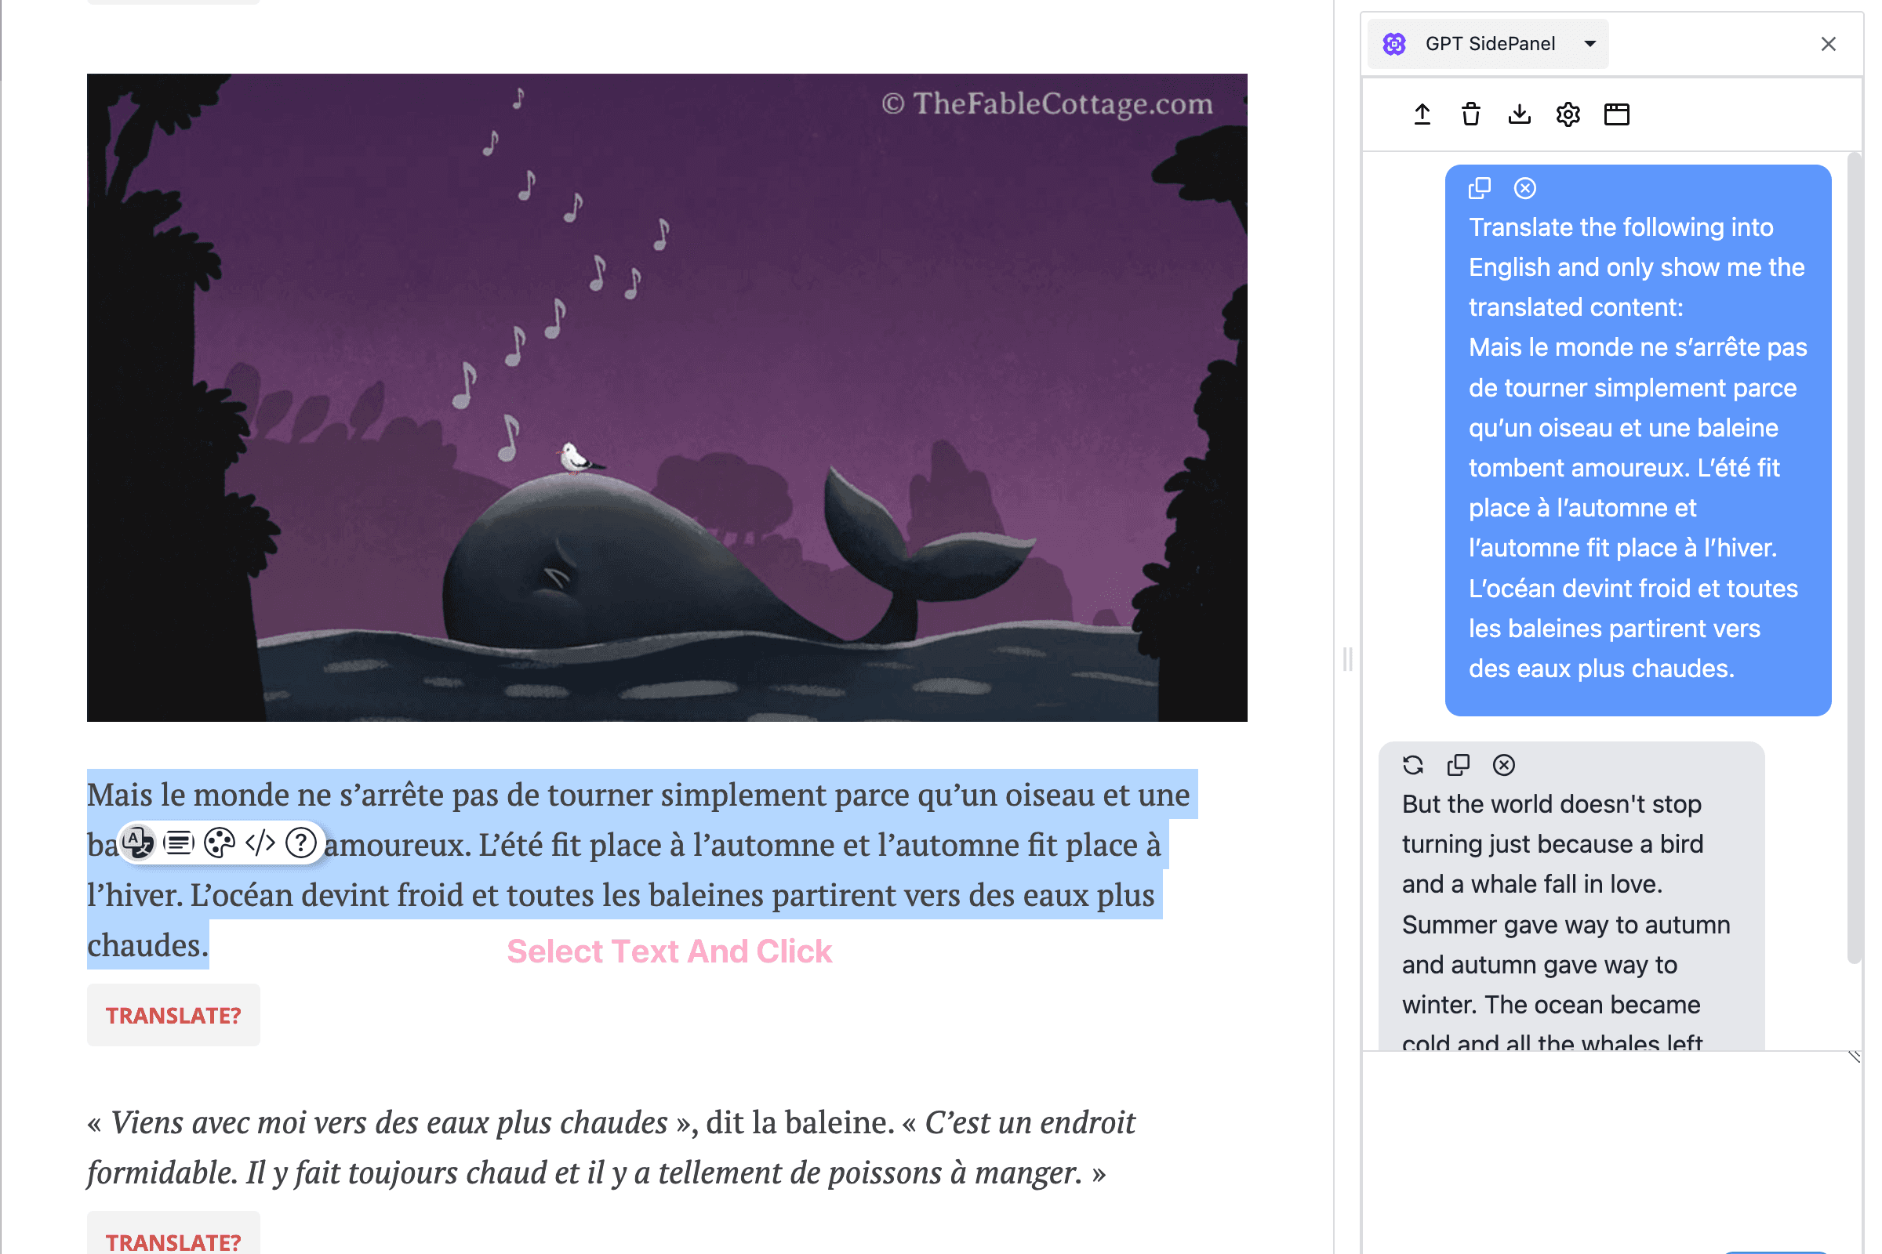Click the translate icon in floating selection toolbar
This screenshot has width=1882, height=1254.
point(138,842)
